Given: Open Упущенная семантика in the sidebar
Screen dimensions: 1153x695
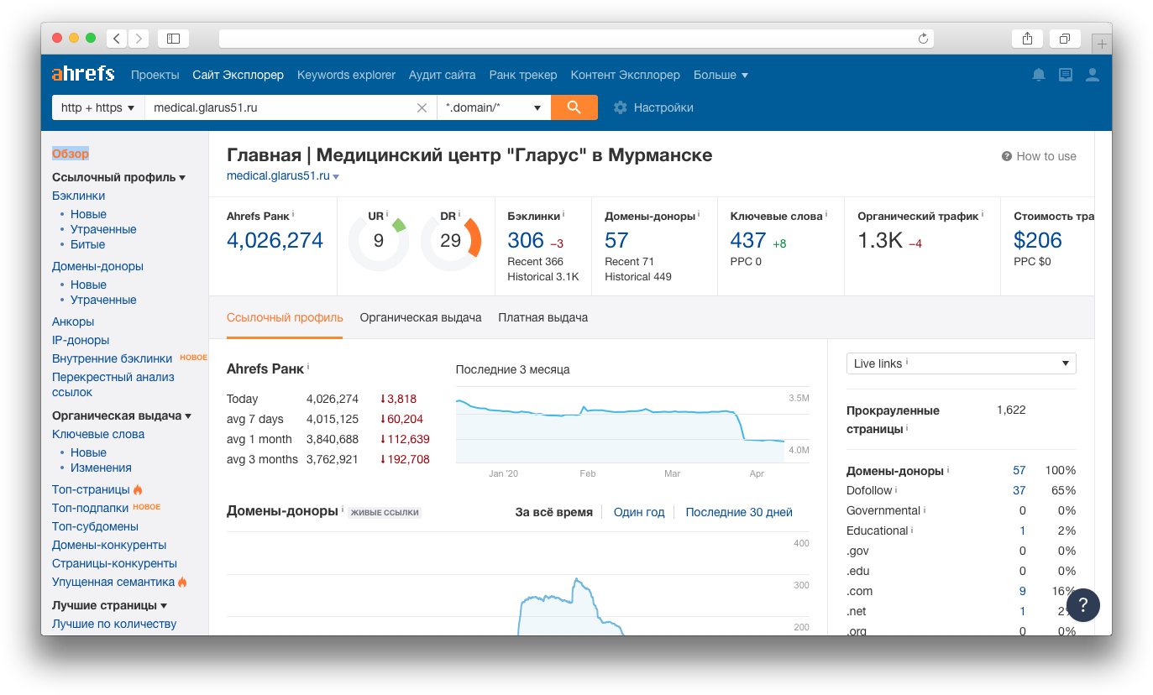Looking at the screenshot, I should click(113, 582).
